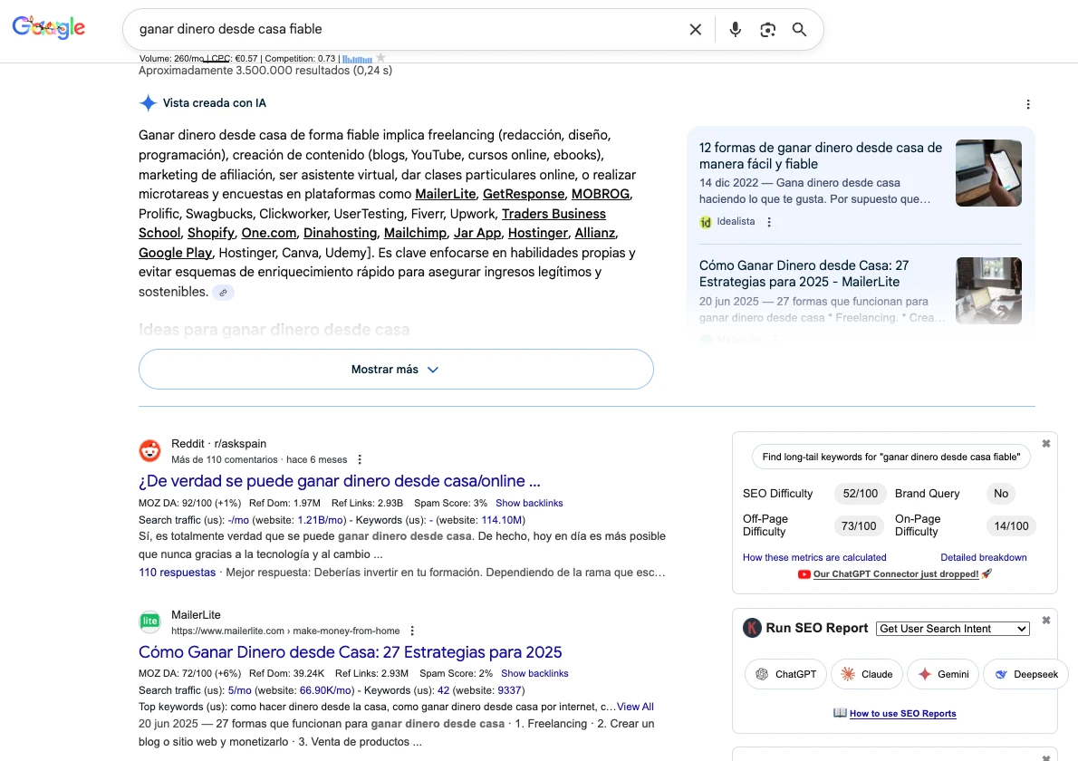
Task: Show backlinks for the MailerLite result
Action: tap(534, 674)
